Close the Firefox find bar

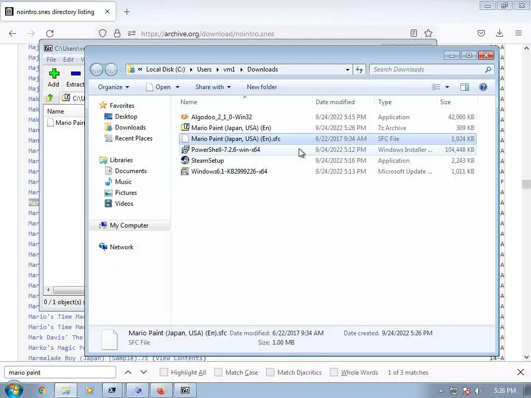pos(521,372)
